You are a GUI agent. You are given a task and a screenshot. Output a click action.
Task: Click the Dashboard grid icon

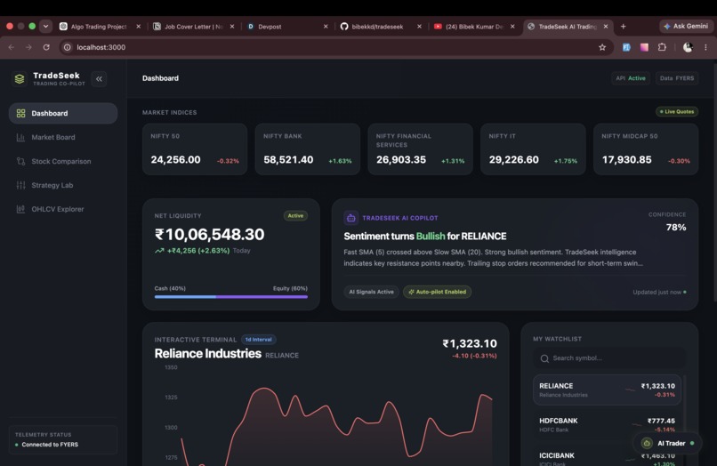click(x=20, y=113)
